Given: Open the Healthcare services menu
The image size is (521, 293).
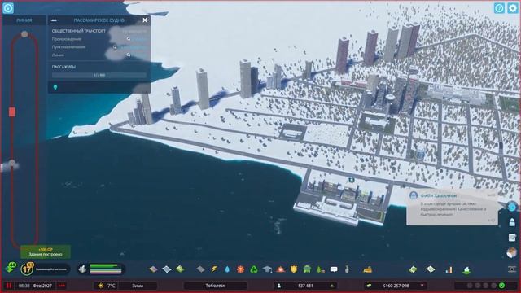Looking at the screenshot, I should click(240, 269).
